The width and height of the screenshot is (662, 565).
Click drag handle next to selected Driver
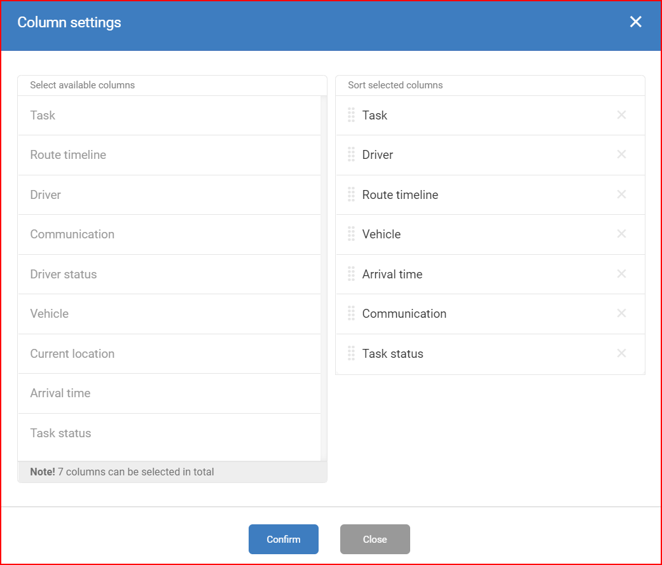(x=351, y=154)
